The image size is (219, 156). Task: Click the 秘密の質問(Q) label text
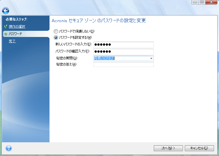(x=67, y=58)
